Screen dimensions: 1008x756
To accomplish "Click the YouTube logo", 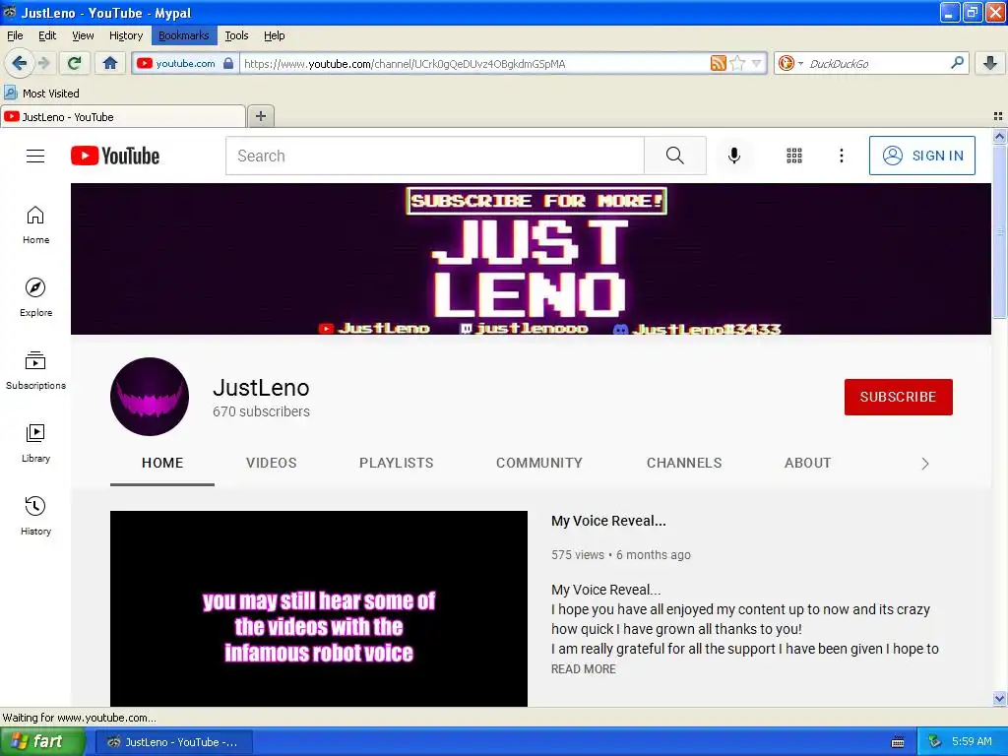I will (115, 156).
